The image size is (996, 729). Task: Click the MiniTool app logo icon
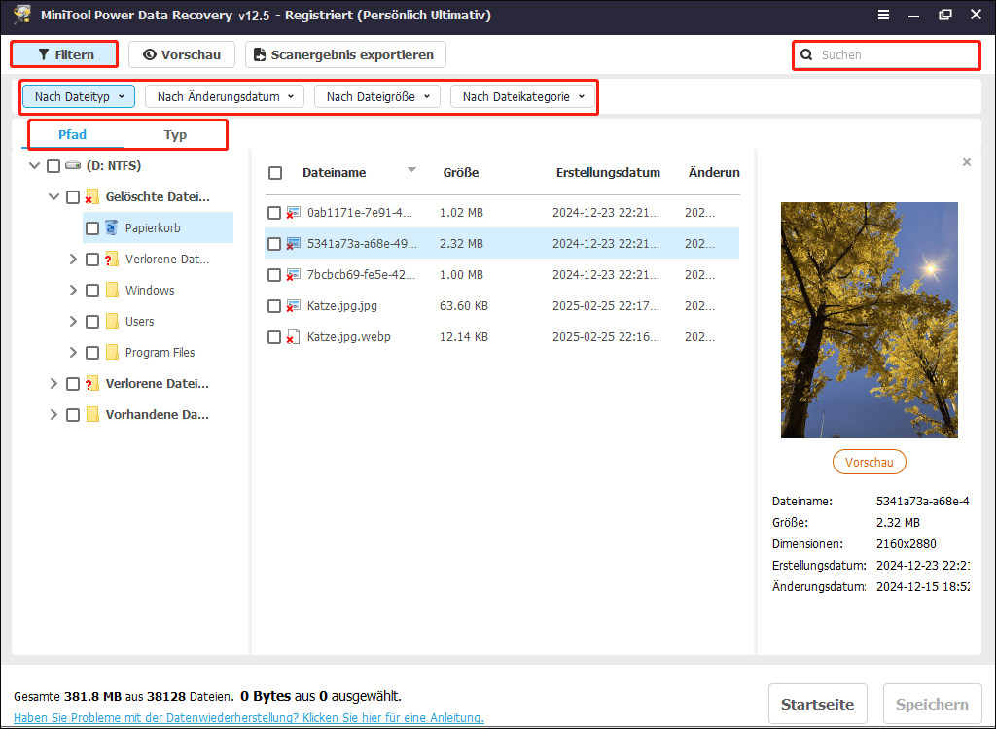click(x=22, y=15)
